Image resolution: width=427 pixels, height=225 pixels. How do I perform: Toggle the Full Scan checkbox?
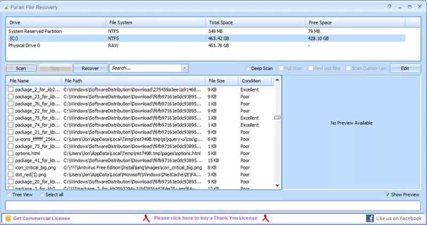click(x=281, y=68)
